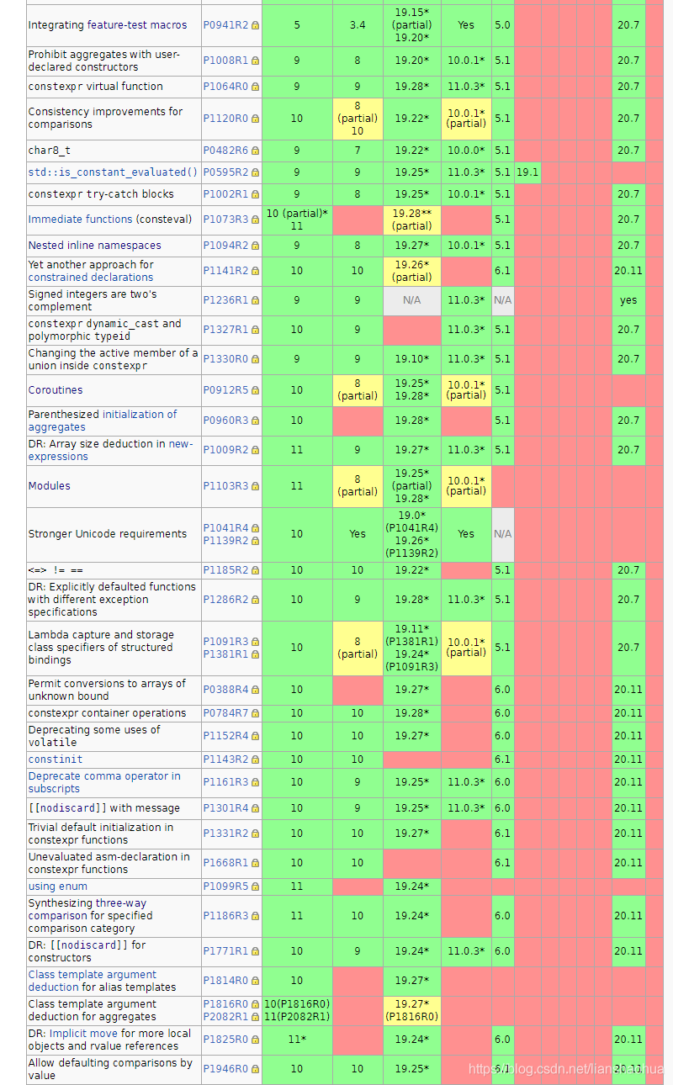Select the 'Stronger Unicode requirements' feature name
Image resolution: width=673 pixels, height=1085 pixels.
pyautogui.click(x=108, y=534)
